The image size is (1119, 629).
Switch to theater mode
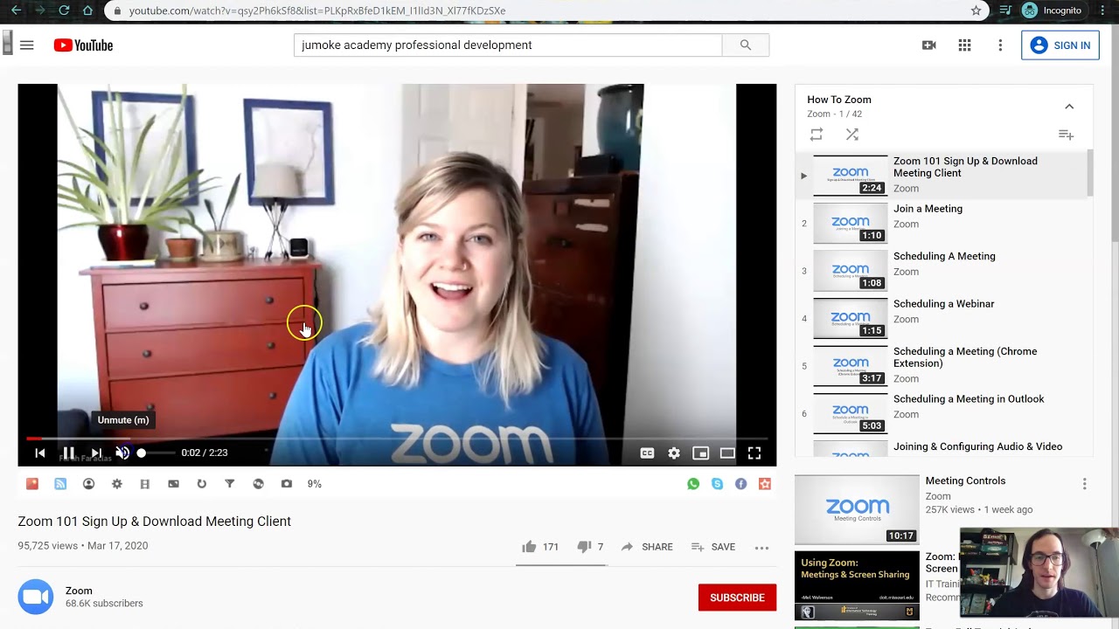pyautogui.click(x=727, y=453)
